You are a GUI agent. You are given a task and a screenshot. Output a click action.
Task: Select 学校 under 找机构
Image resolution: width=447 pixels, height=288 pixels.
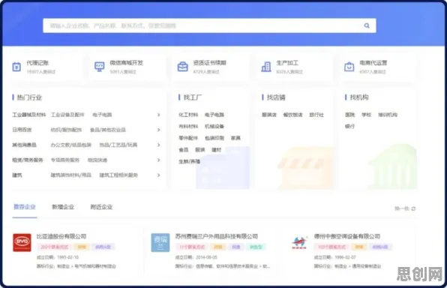coord(366,115)
